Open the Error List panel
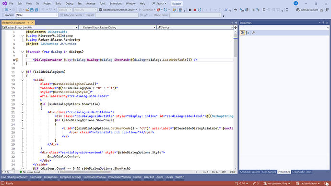The height and width of the screenshot is (186, 331). (149, 177)
